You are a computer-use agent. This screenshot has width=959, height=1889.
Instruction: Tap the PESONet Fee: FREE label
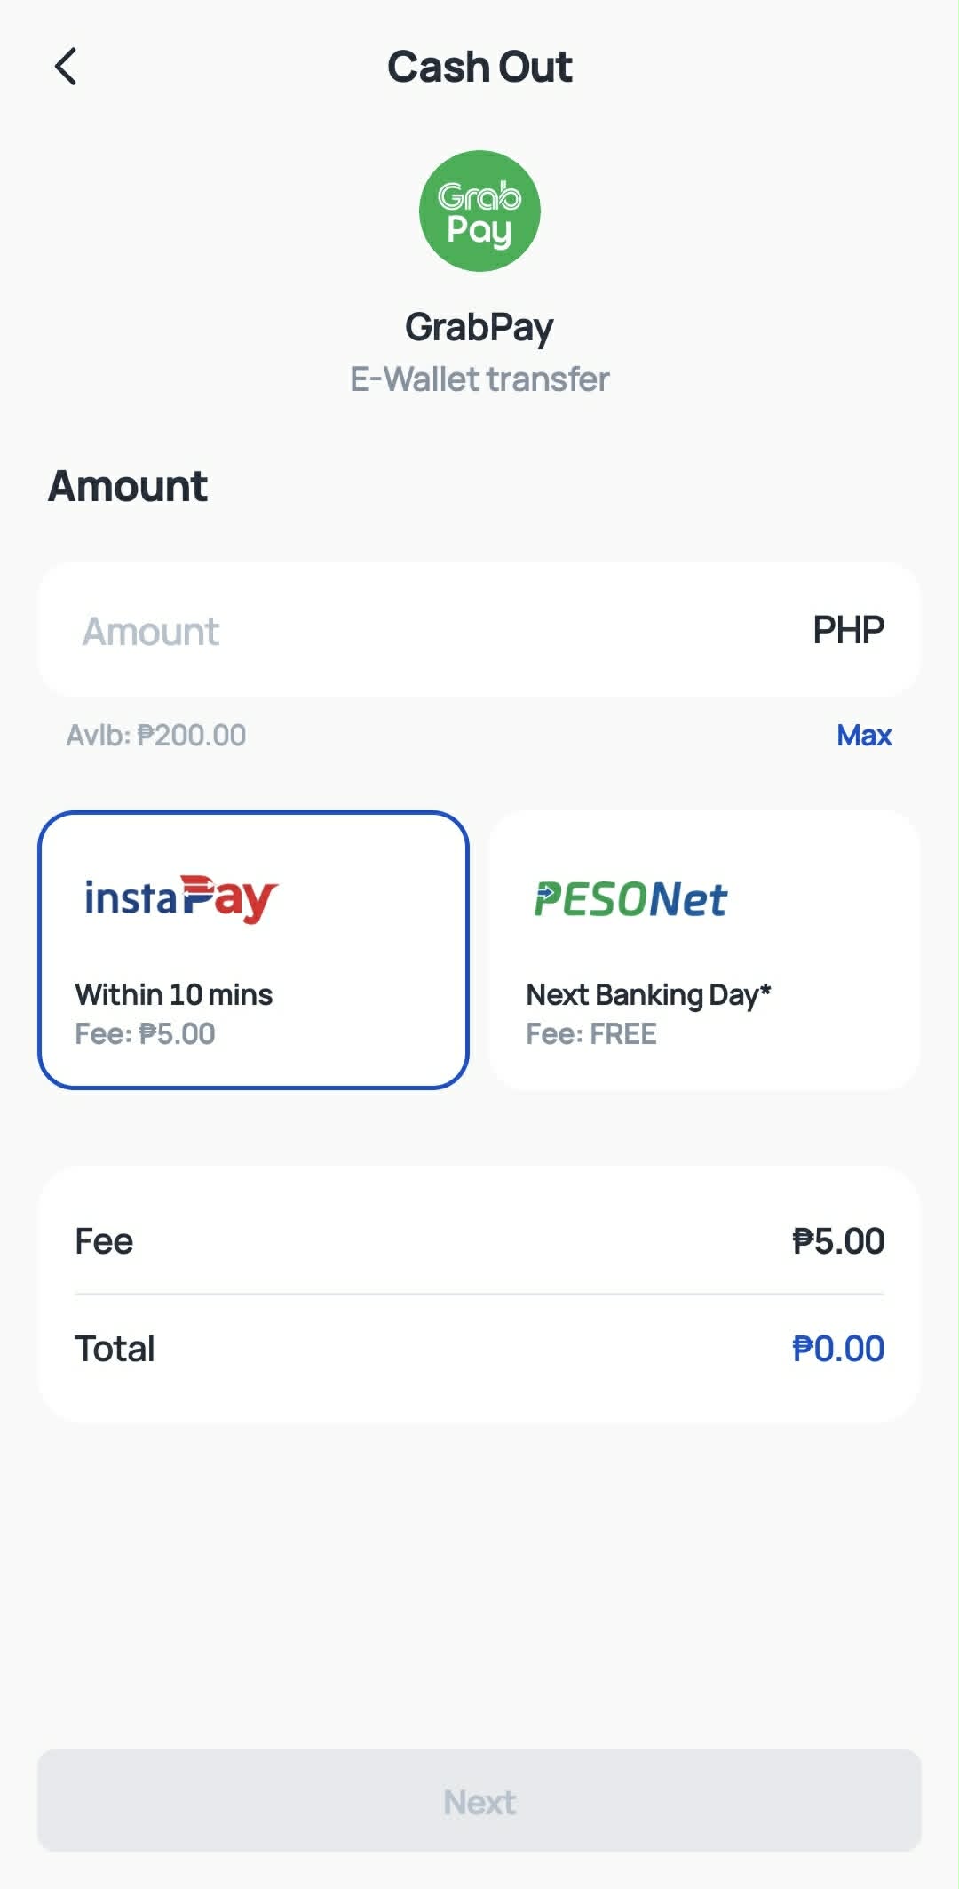(x=591, y=1033)
